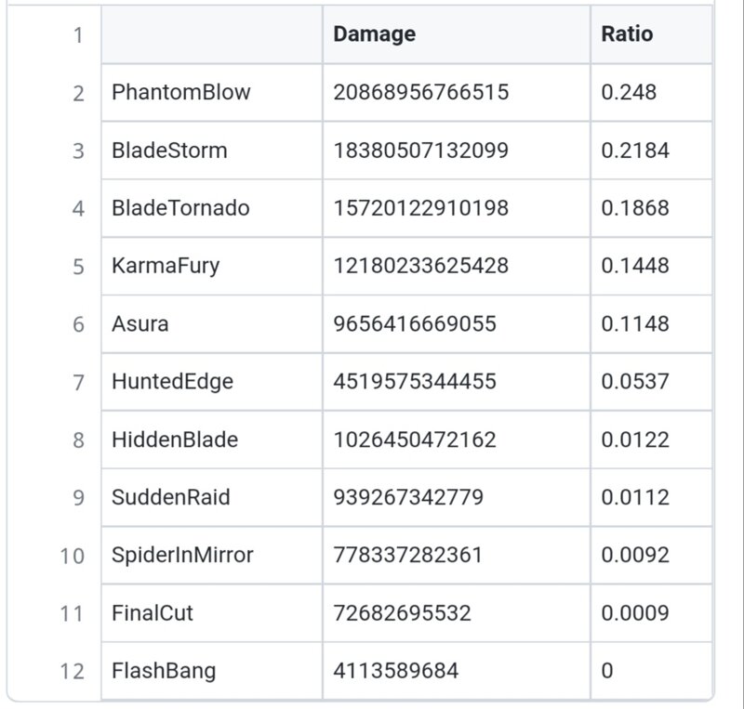Click row number 12 in the gutter
744x709 pixels.
click(73, 672)
